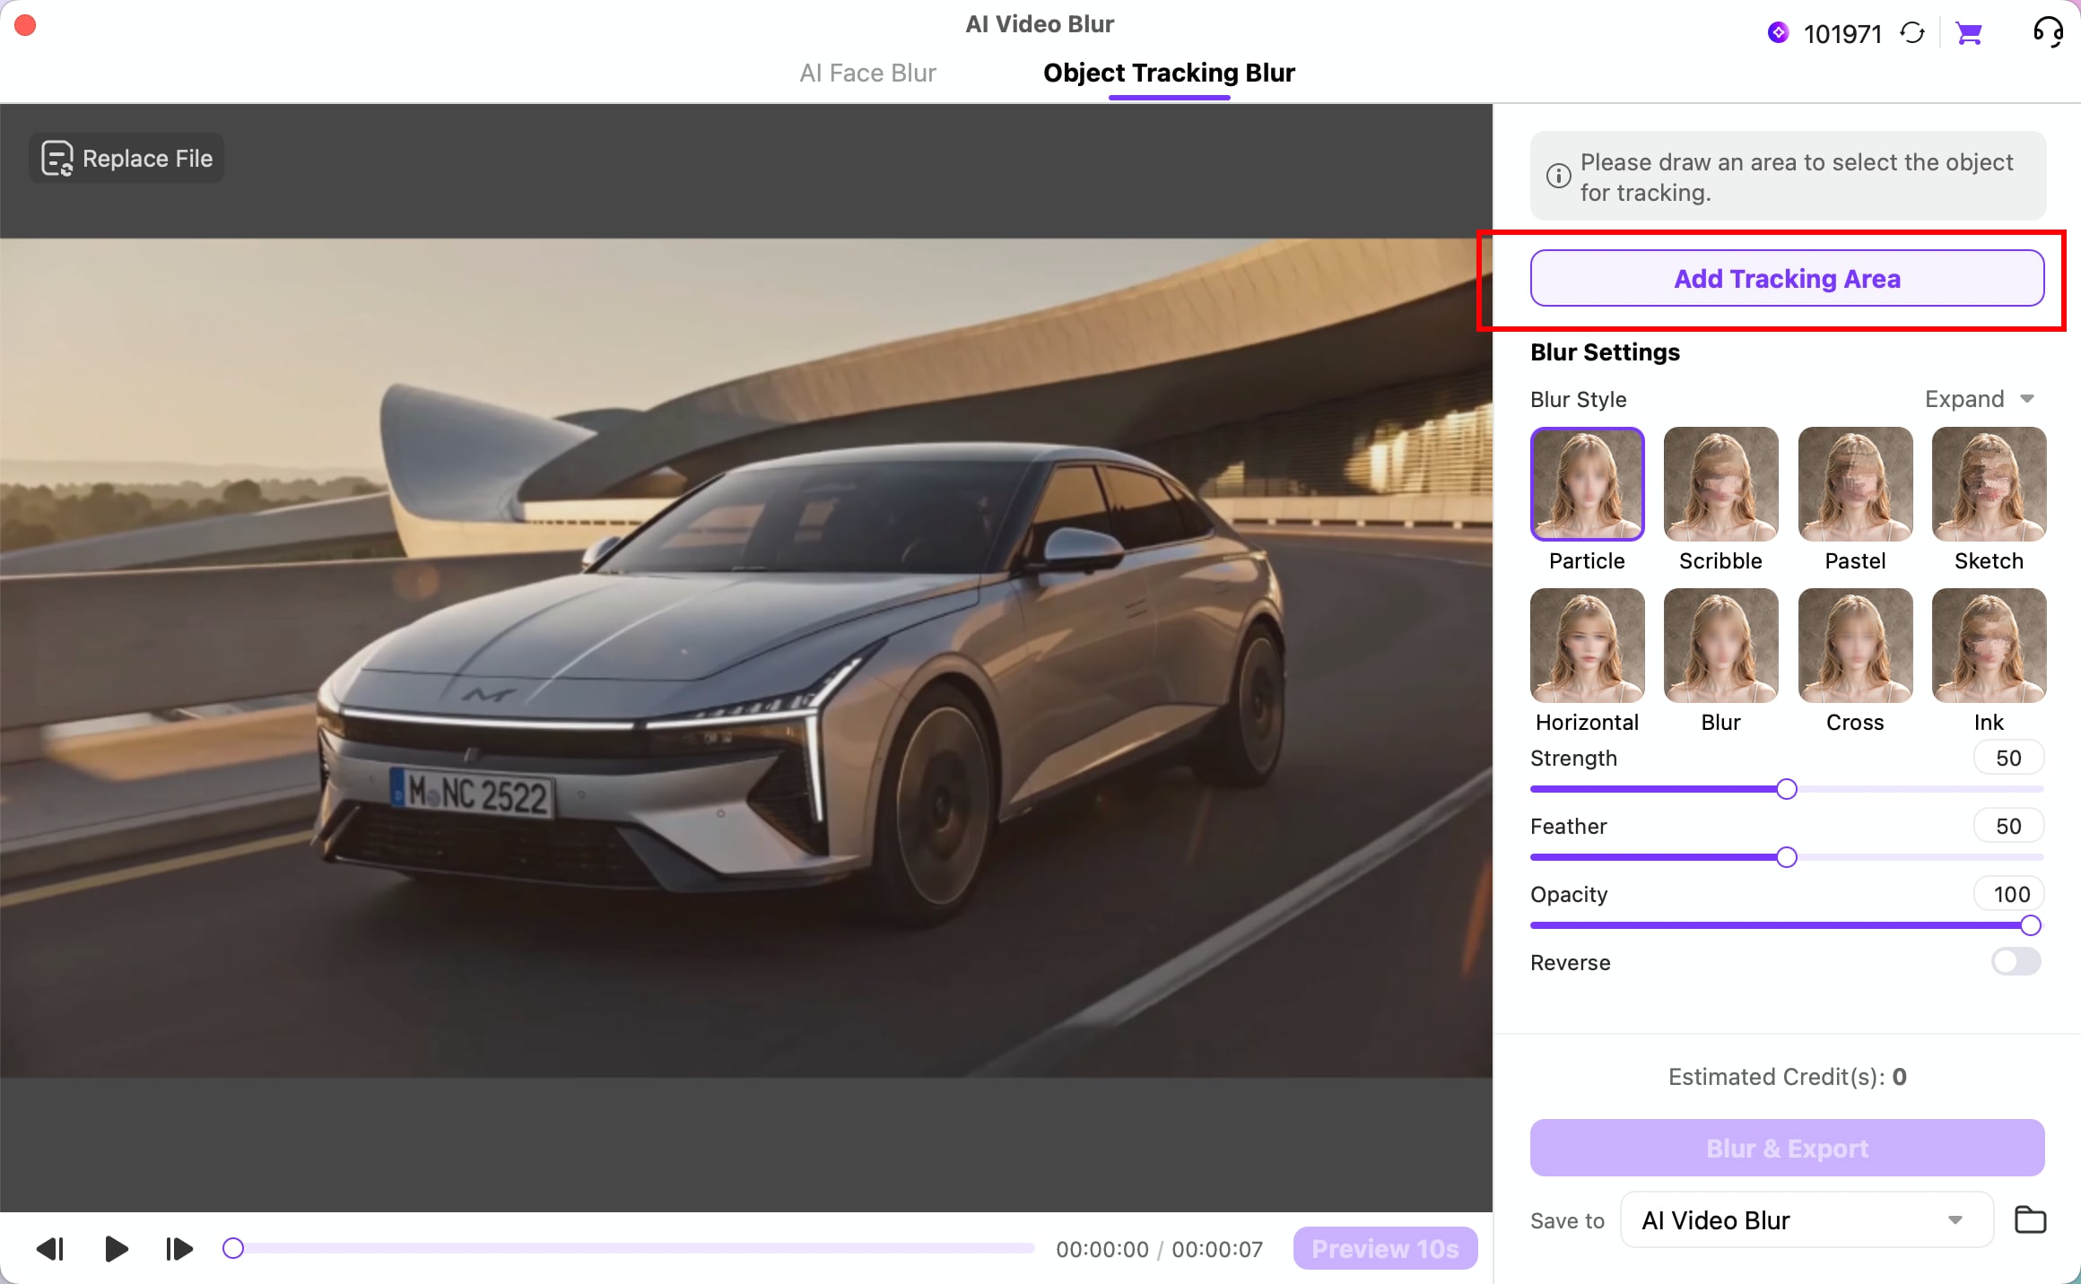Screen dimensions: 2081x1284
Task: Select the Sketch blur style
Action: 1989,484
